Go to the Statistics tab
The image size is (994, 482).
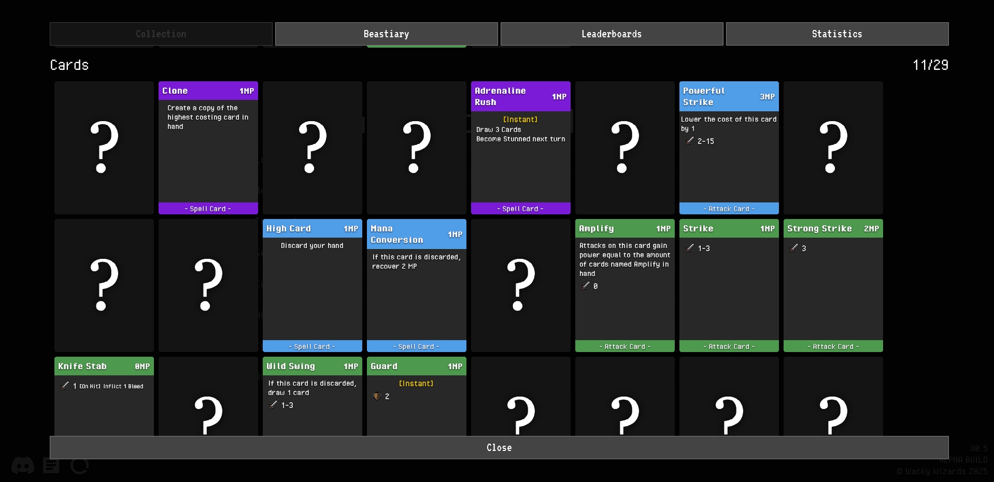pyautogui.click(x=837, y=34)
